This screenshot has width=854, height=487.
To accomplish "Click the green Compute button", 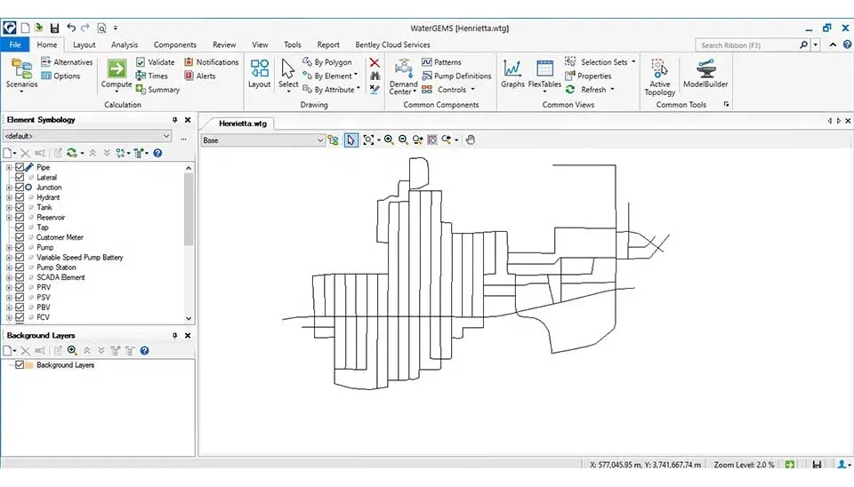I will click(117, 75).
